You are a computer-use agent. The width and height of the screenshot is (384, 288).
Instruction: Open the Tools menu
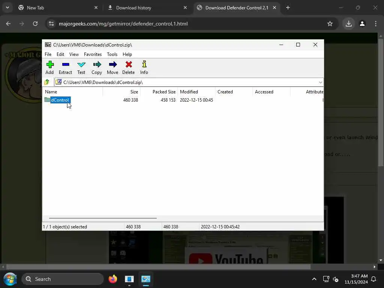coord(112,54)
